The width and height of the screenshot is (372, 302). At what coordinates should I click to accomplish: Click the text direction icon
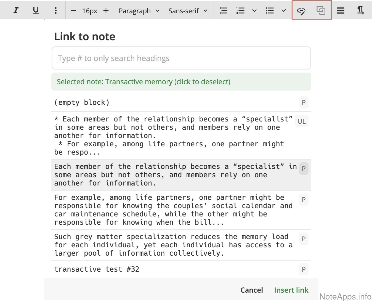(360, 10)
